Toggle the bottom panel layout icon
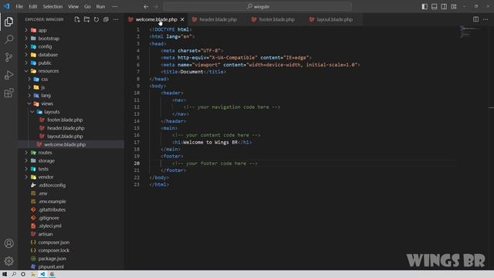 (434, 7)
